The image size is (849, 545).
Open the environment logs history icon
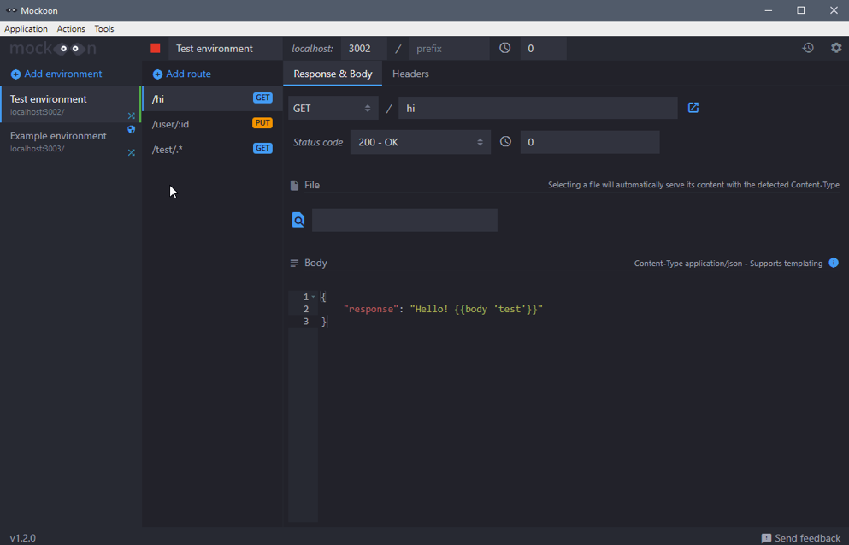[x=808, y=48]
